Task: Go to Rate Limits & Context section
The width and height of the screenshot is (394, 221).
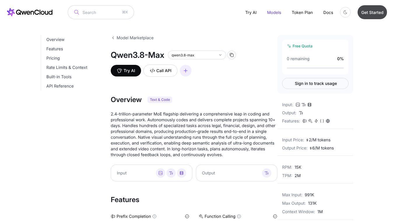Action: pyautogui.click(x=67, y=67)
